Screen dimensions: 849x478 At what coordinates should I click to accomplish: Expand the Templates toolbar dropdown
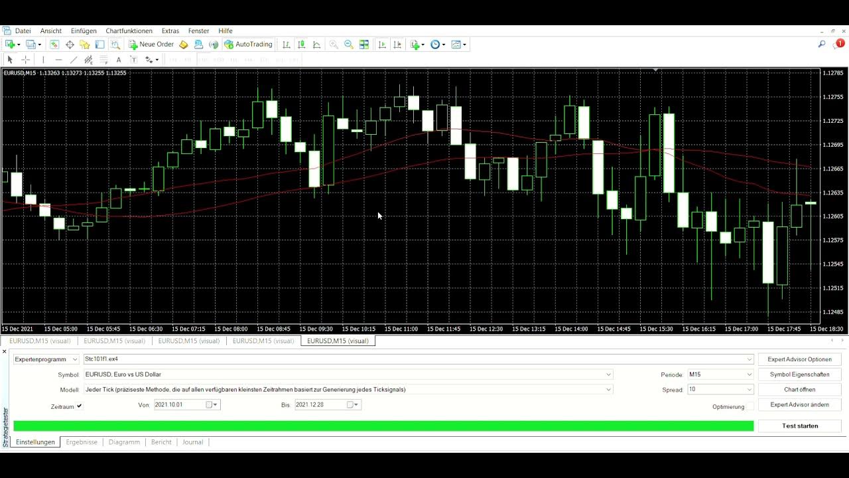[x=464, y=44]
